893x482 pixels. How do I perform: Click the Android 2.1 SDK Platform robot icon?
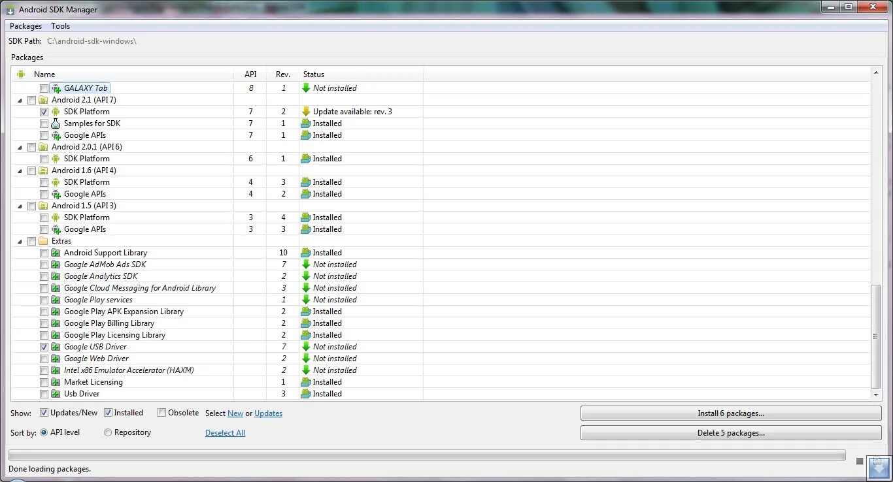coord(56,112)
